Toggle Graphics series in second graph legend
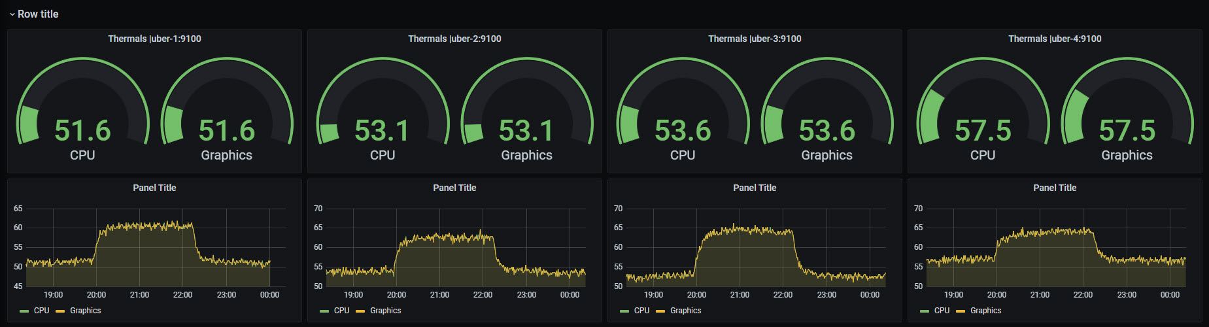1209x327 pixels. [385, 311]
